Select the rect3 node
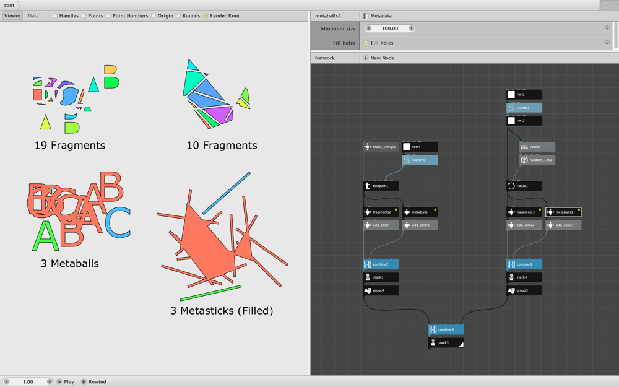Image resolution: width=619 pixels, height=387 pixels. pos(524,94)
